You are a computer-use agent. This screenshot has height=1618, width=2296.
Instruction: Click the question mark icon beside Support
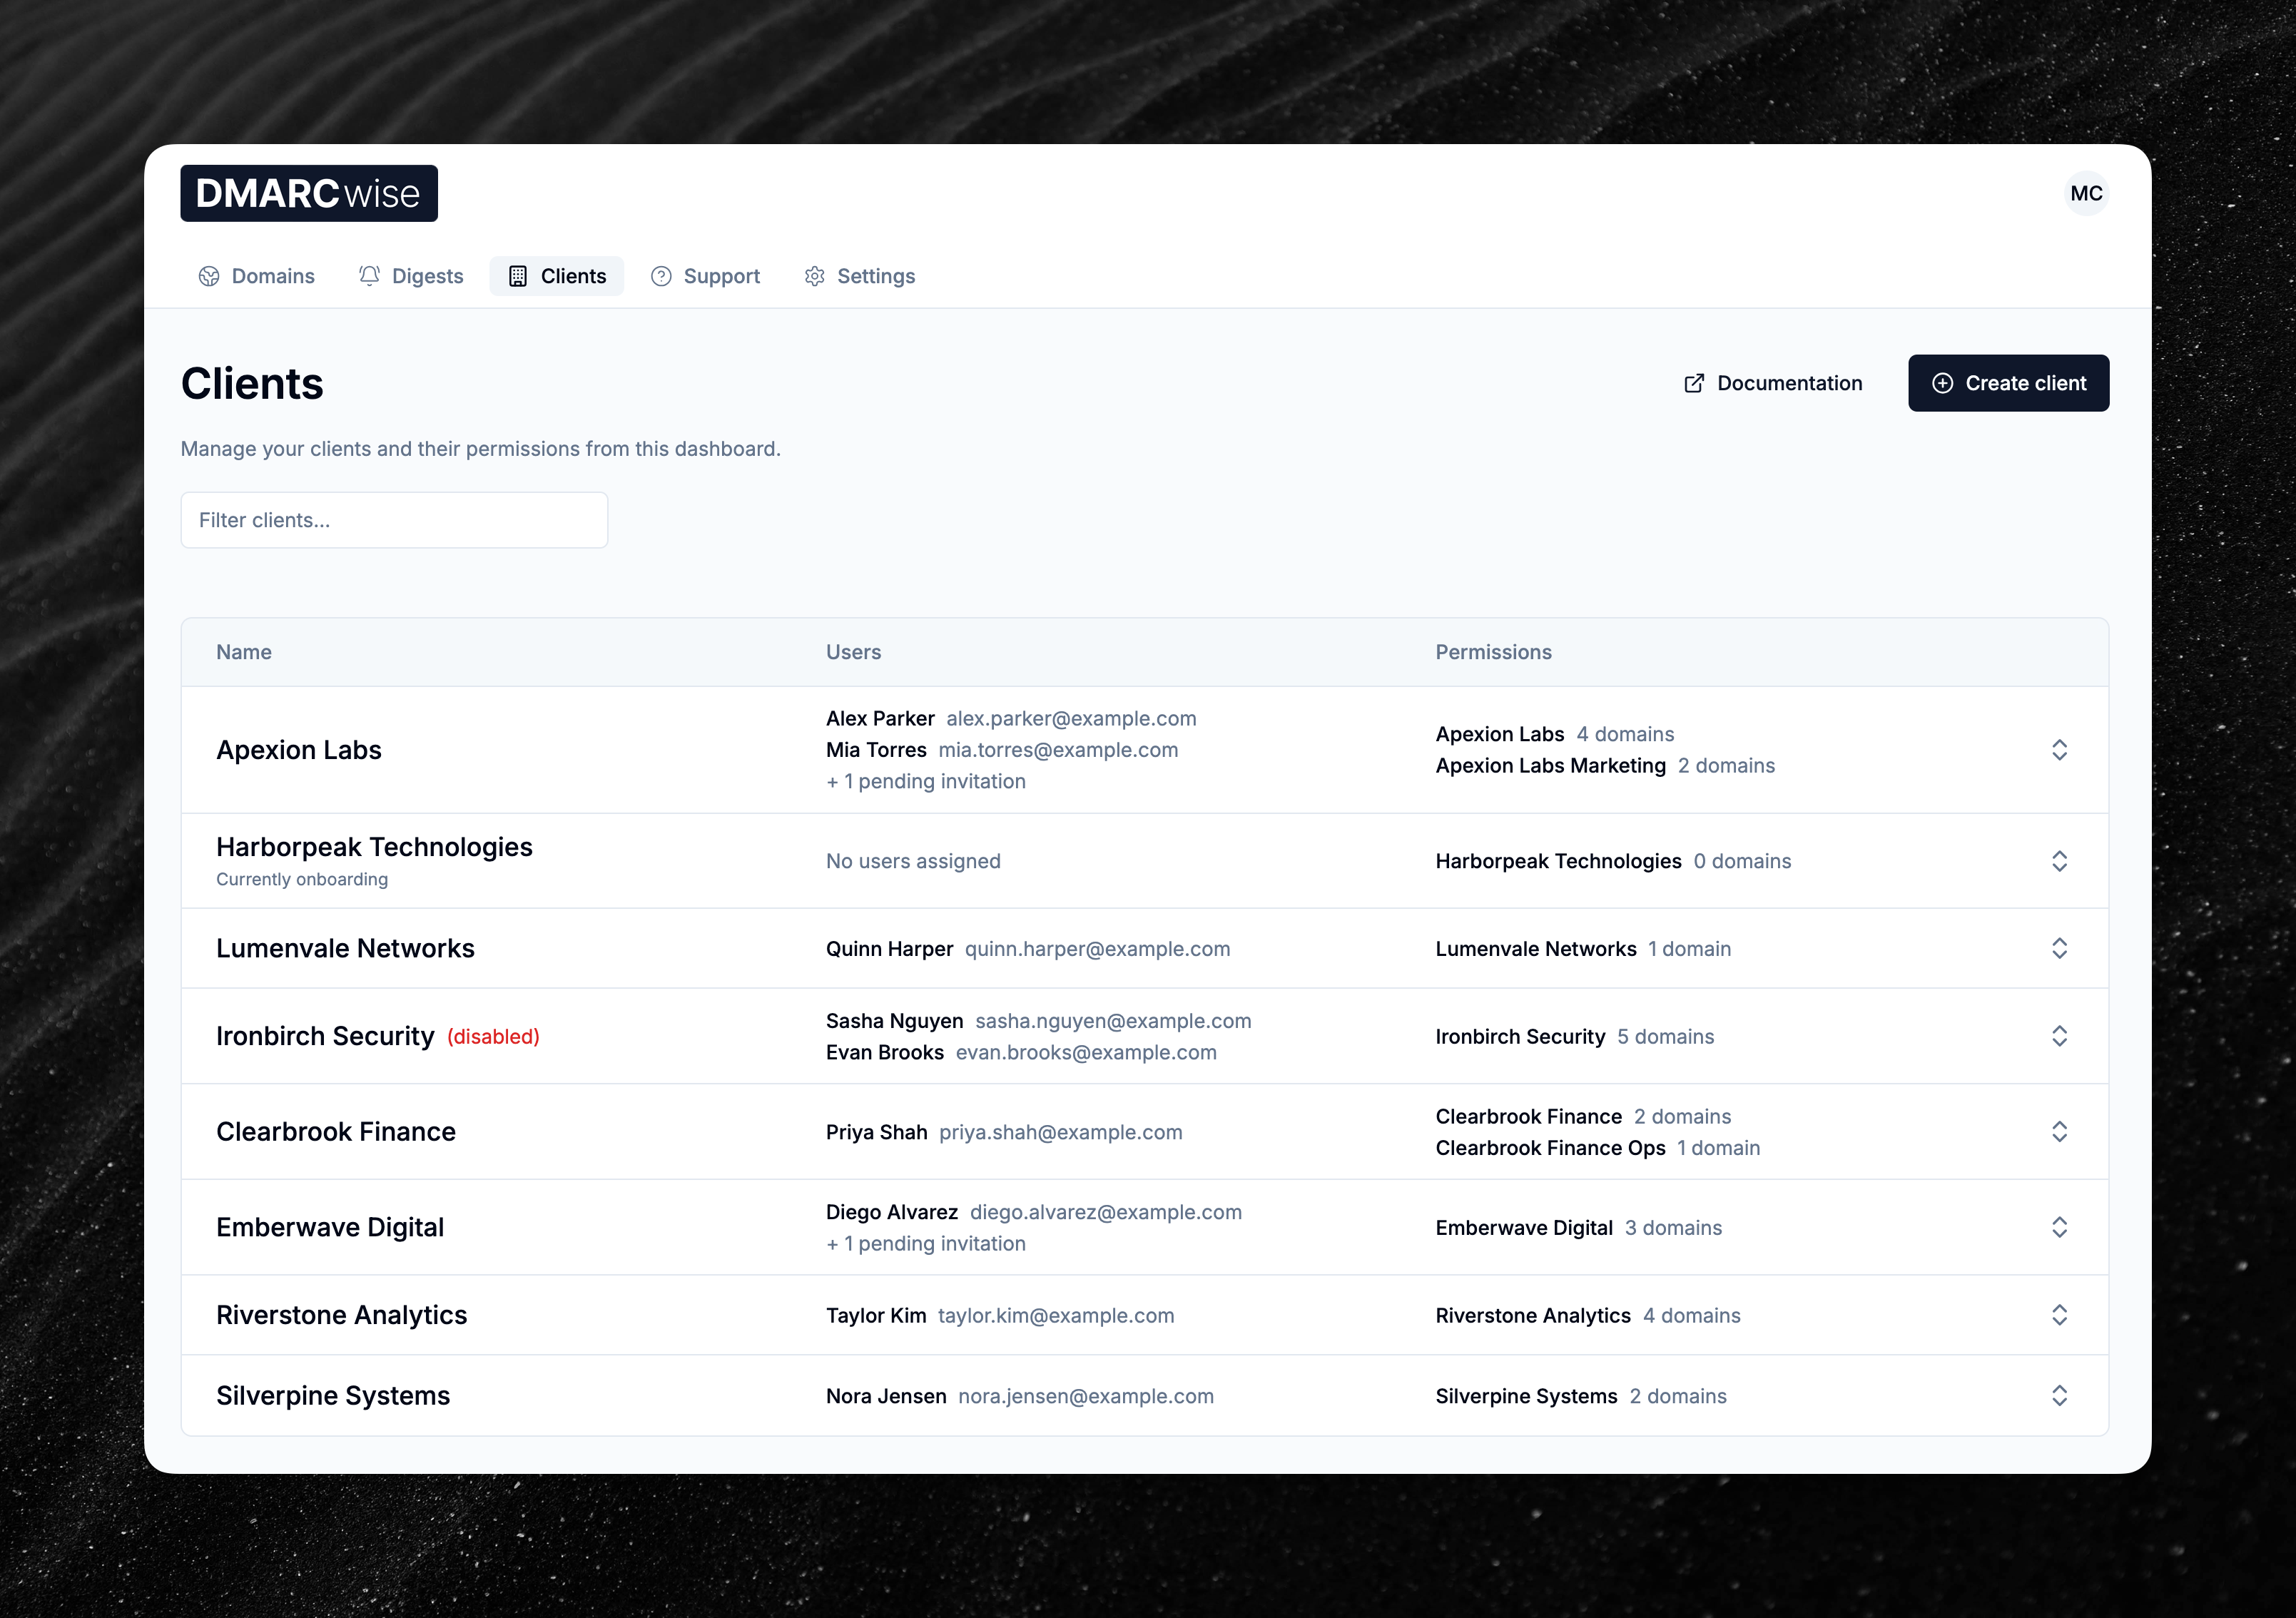coord(662,276)
